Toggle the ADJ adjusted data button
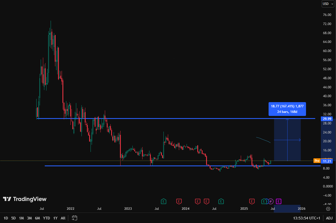The image size is (336, 223). tap(329, 218)
